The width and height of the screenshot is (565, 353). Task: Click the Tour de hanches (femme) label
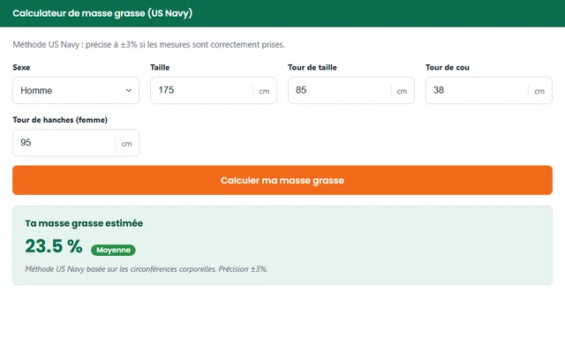click(x=60, y=120)
